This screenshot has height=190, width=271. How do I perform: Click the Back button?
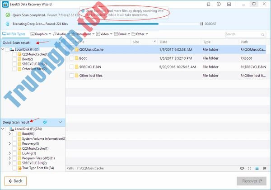15,181
